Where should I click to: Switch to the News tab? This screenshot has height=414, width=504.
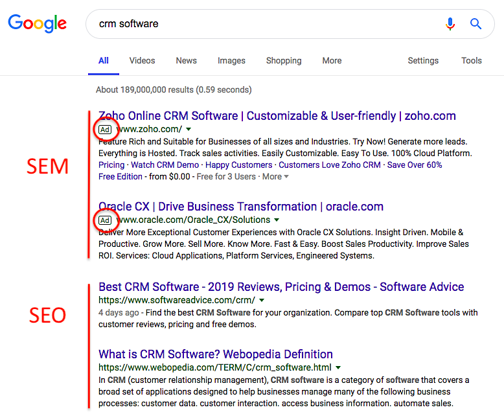[x=186, y=61]
